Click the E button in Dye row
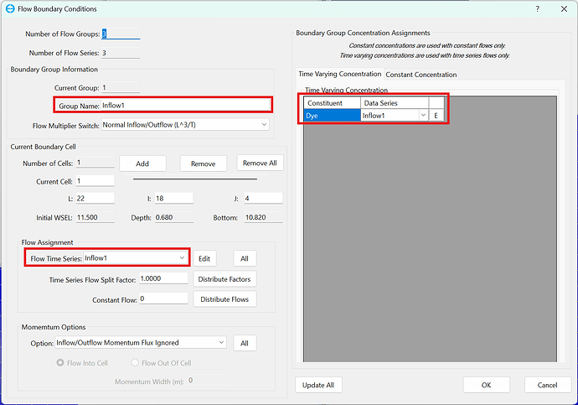This screenshot has width=578, height=405. coord(436,115)
